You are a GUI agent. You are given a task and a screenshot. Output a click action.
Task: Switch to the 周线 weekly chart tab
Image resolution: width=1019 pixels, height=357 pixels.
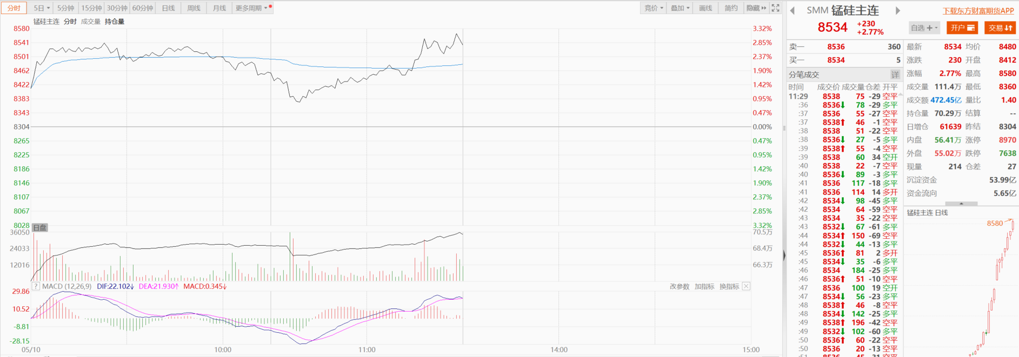(194, 8)
